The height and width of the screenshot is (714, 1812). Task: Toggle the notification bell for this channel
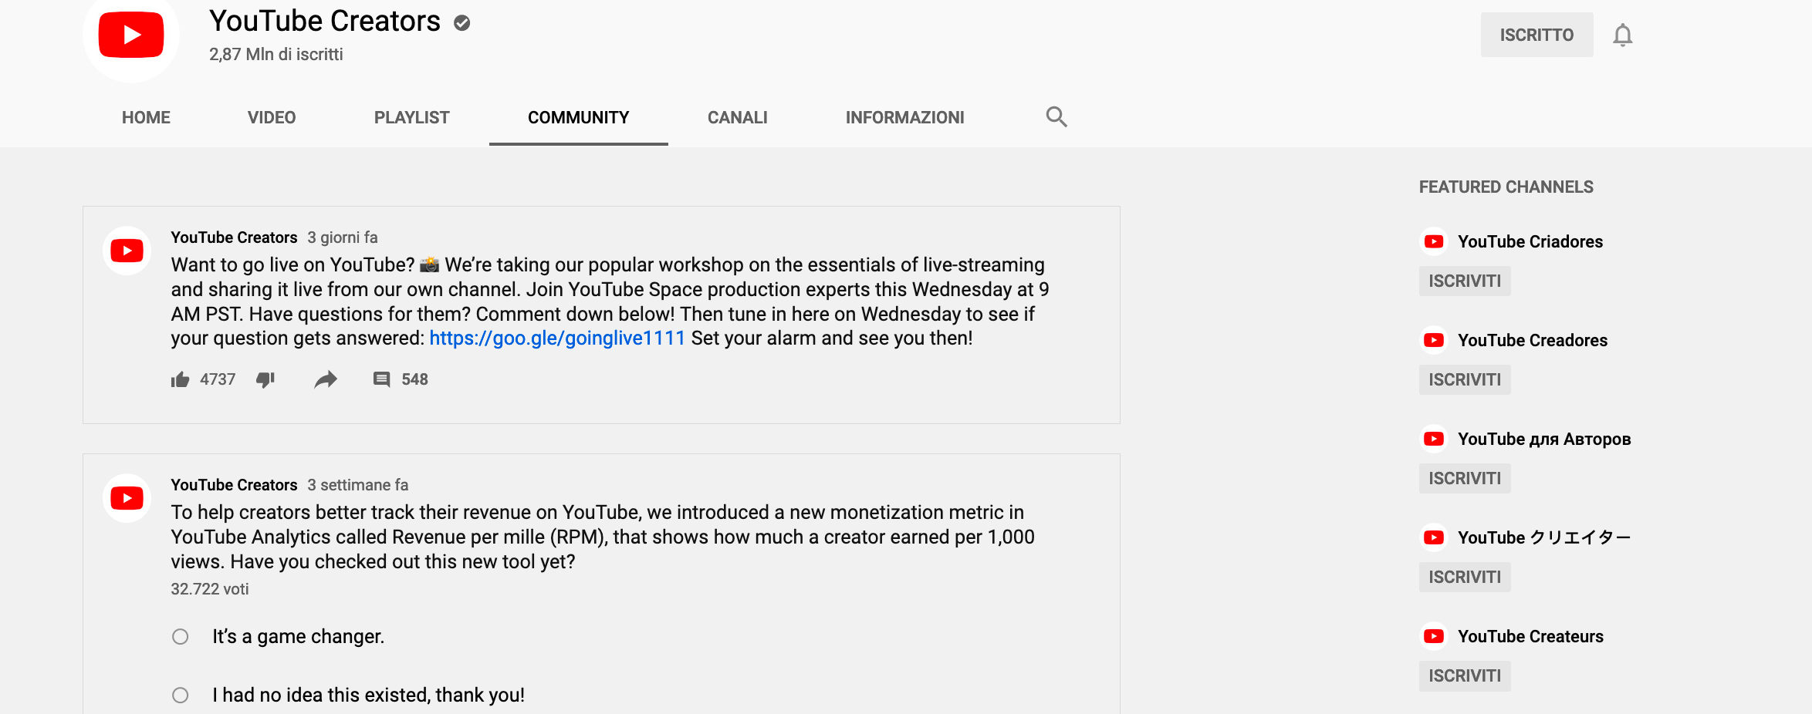1622,35
